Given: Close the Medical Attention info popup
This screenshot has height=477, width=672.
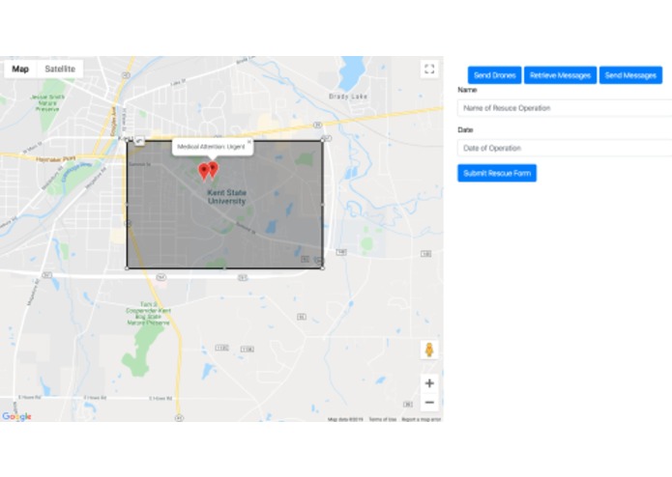Looking at the screenshot, I should (249, 142).
